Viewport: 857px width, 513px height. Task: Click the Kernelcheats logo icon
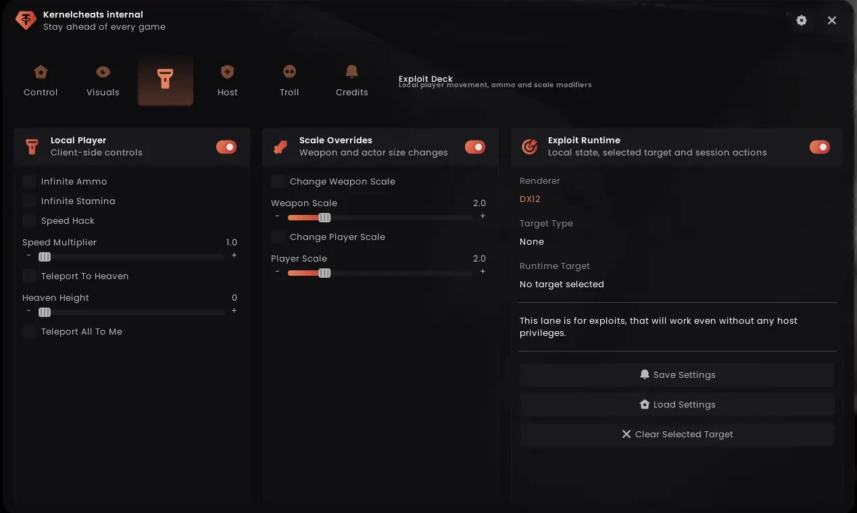(x=26, y=20)
